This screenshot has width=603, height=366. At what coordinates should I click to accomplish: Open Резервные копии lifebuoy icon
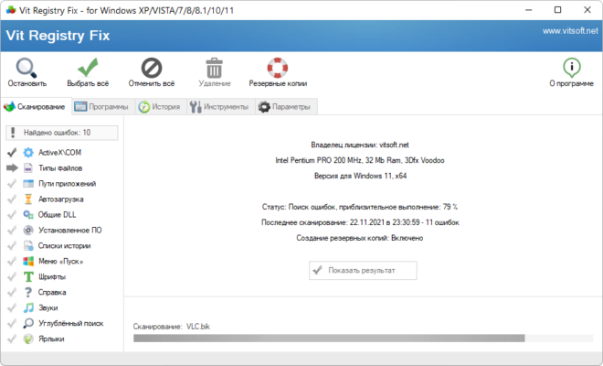(278, 68)
